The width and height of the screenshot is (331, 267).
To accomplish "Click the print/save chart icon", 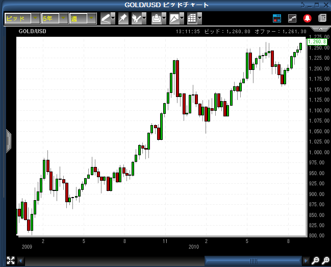I will pos(157,18).
